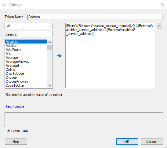Click the Cancel button

pos(152,141)
